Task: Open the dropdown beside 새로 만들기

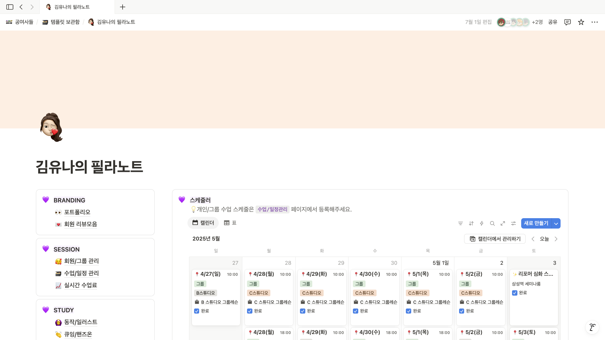Action: pyautogui.click(x=556, y=224)
